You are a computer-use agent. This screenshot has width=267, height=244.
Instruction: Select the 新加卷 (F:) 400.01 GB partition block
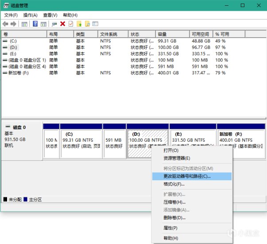(x=241, y=138)
